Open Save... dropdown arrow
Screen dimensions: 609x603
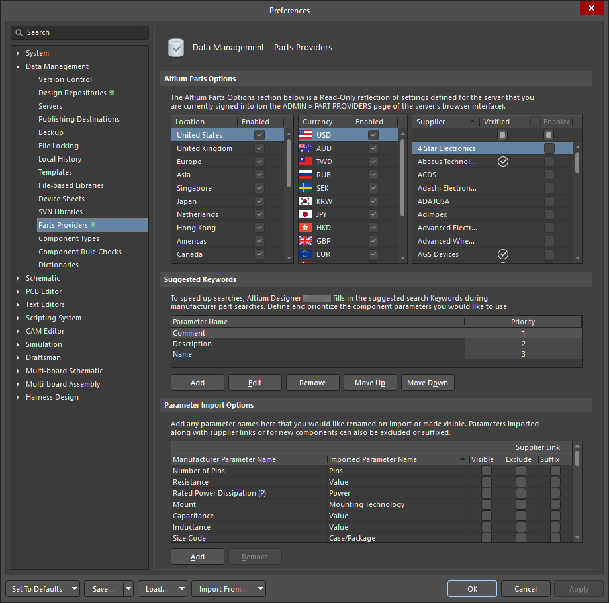click(x=128, y=588)
